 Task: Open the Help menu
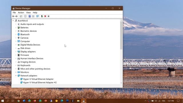click(35, 13)
